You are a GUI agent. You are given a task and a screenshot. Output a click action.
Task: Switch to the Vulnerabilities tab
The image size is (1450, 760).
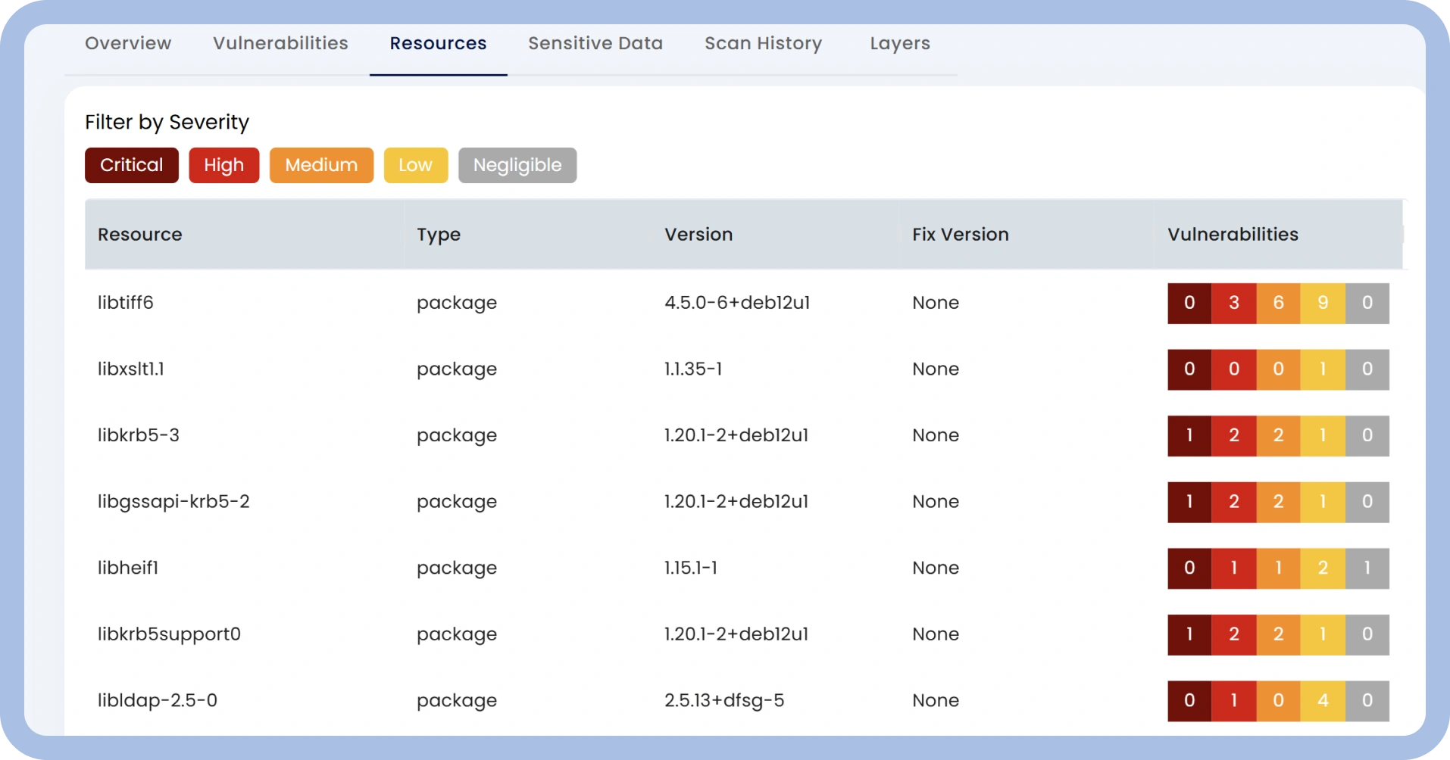(280, 43)
